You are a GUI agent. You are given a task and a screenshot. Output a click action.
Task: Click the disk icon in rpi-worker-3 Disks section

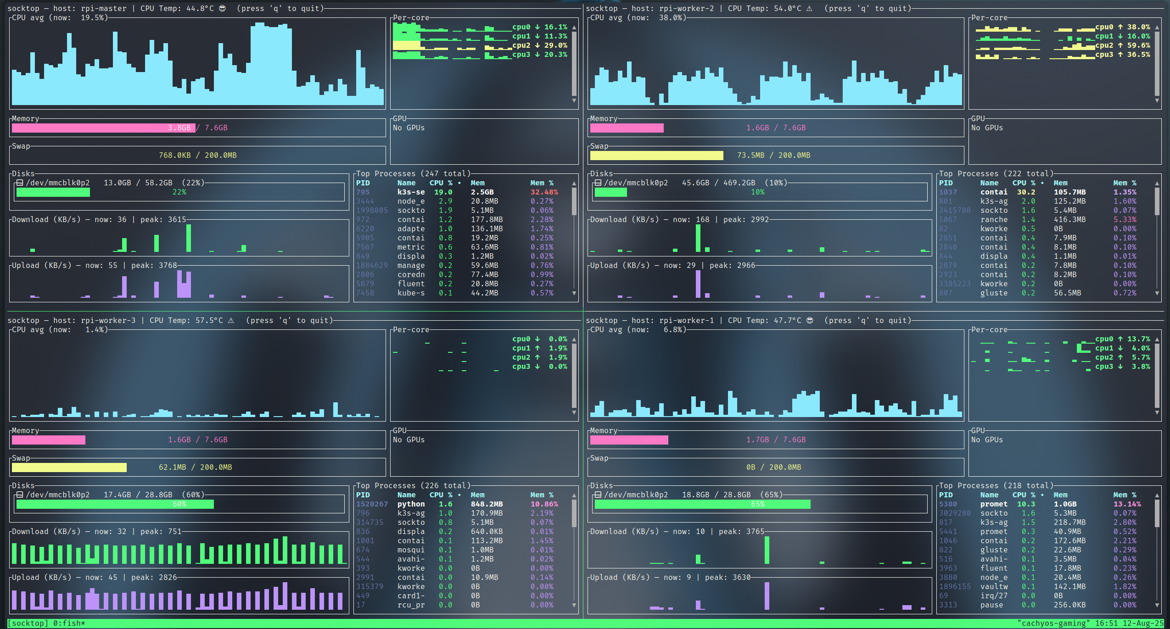19,494
